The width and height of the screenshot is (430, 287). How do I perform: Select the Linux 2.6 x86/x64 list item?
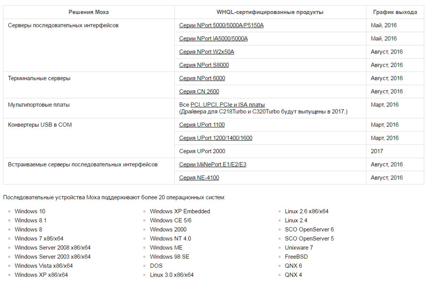[306, 211]
